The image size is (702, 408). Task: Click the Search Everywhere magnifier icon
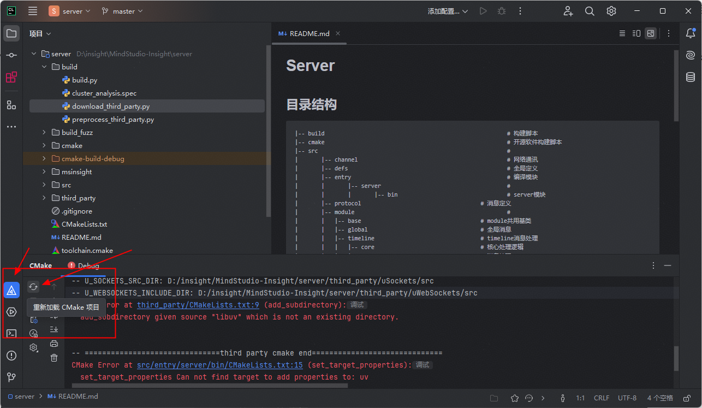coord(590,11)
